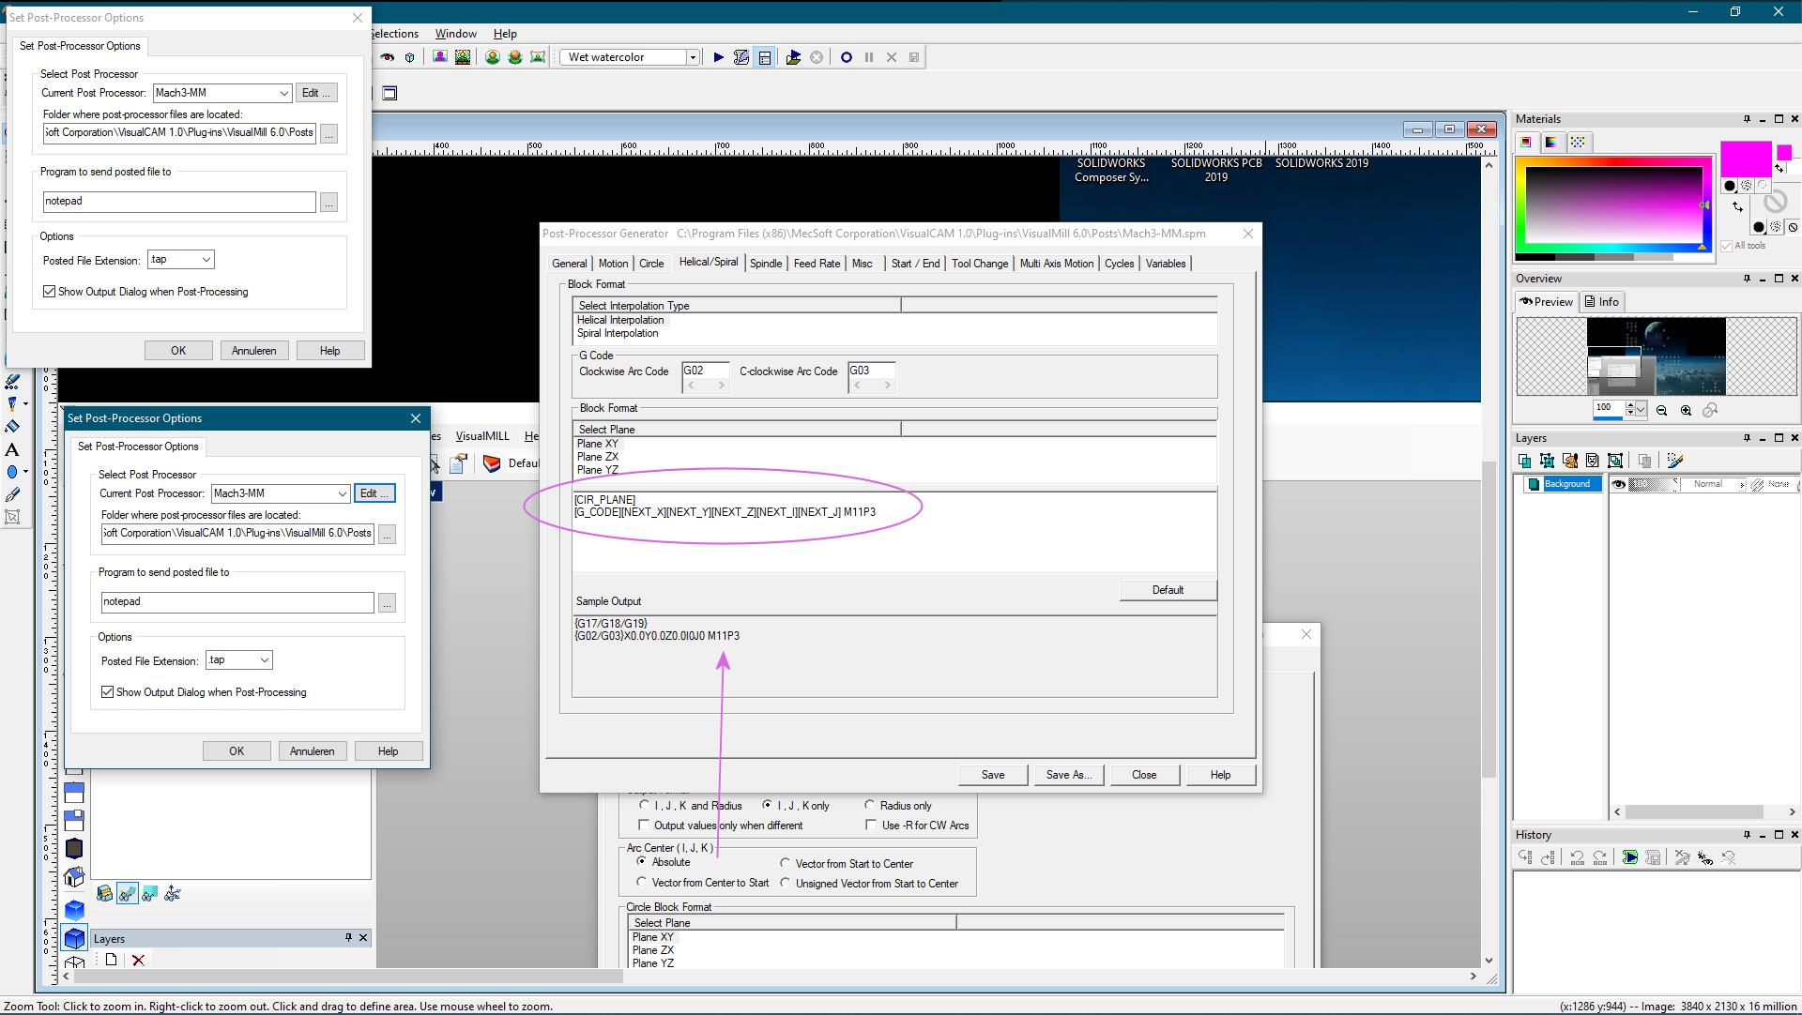Click the purple portrait photo toolbar icon
This screenshot has height=1015, width=1802.
pyautogui.click(x=439, y=57)
